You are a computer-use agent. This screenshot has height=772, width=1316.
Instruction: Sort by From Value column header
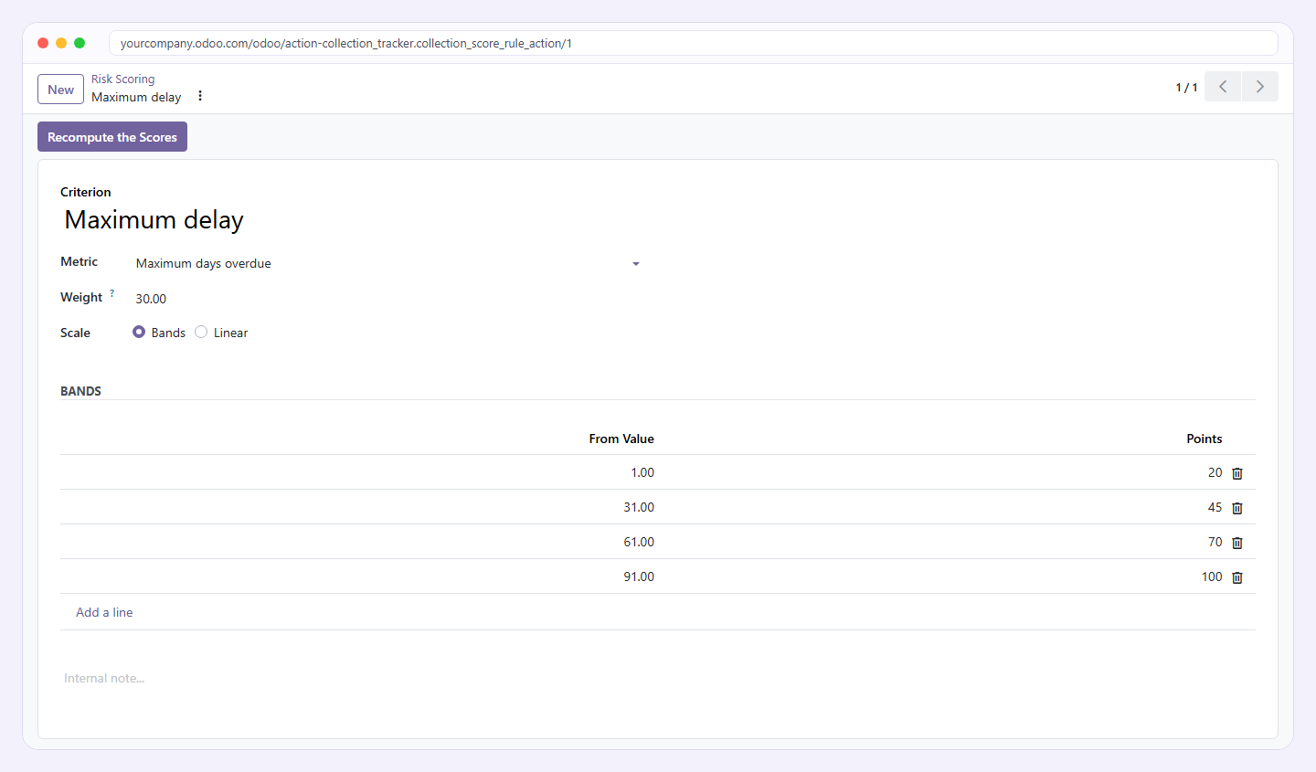621,439
